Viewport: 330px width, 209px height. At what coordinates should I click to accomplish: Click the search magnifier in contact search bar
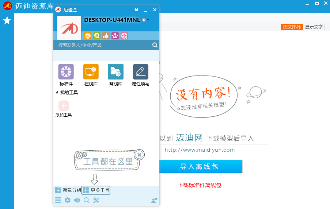point(155,45)
